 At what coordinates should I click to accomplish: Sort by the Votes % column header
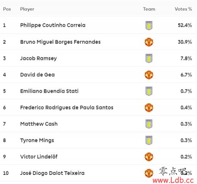(x=183, y=9)
